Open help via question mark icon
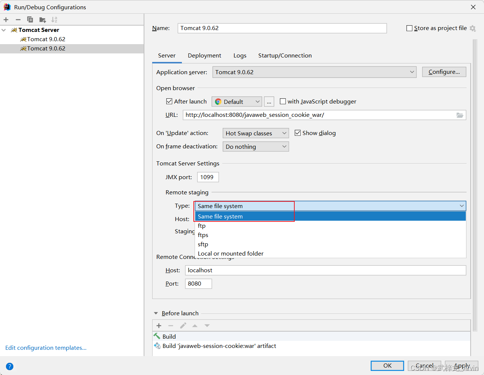 click(9, 366)
